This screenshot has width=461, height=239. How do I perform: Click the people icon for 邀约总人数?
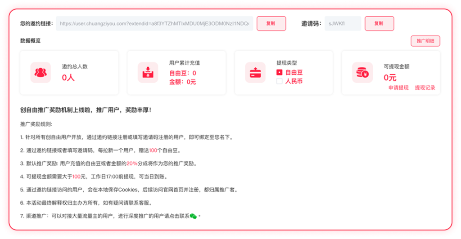pos(41,72)
